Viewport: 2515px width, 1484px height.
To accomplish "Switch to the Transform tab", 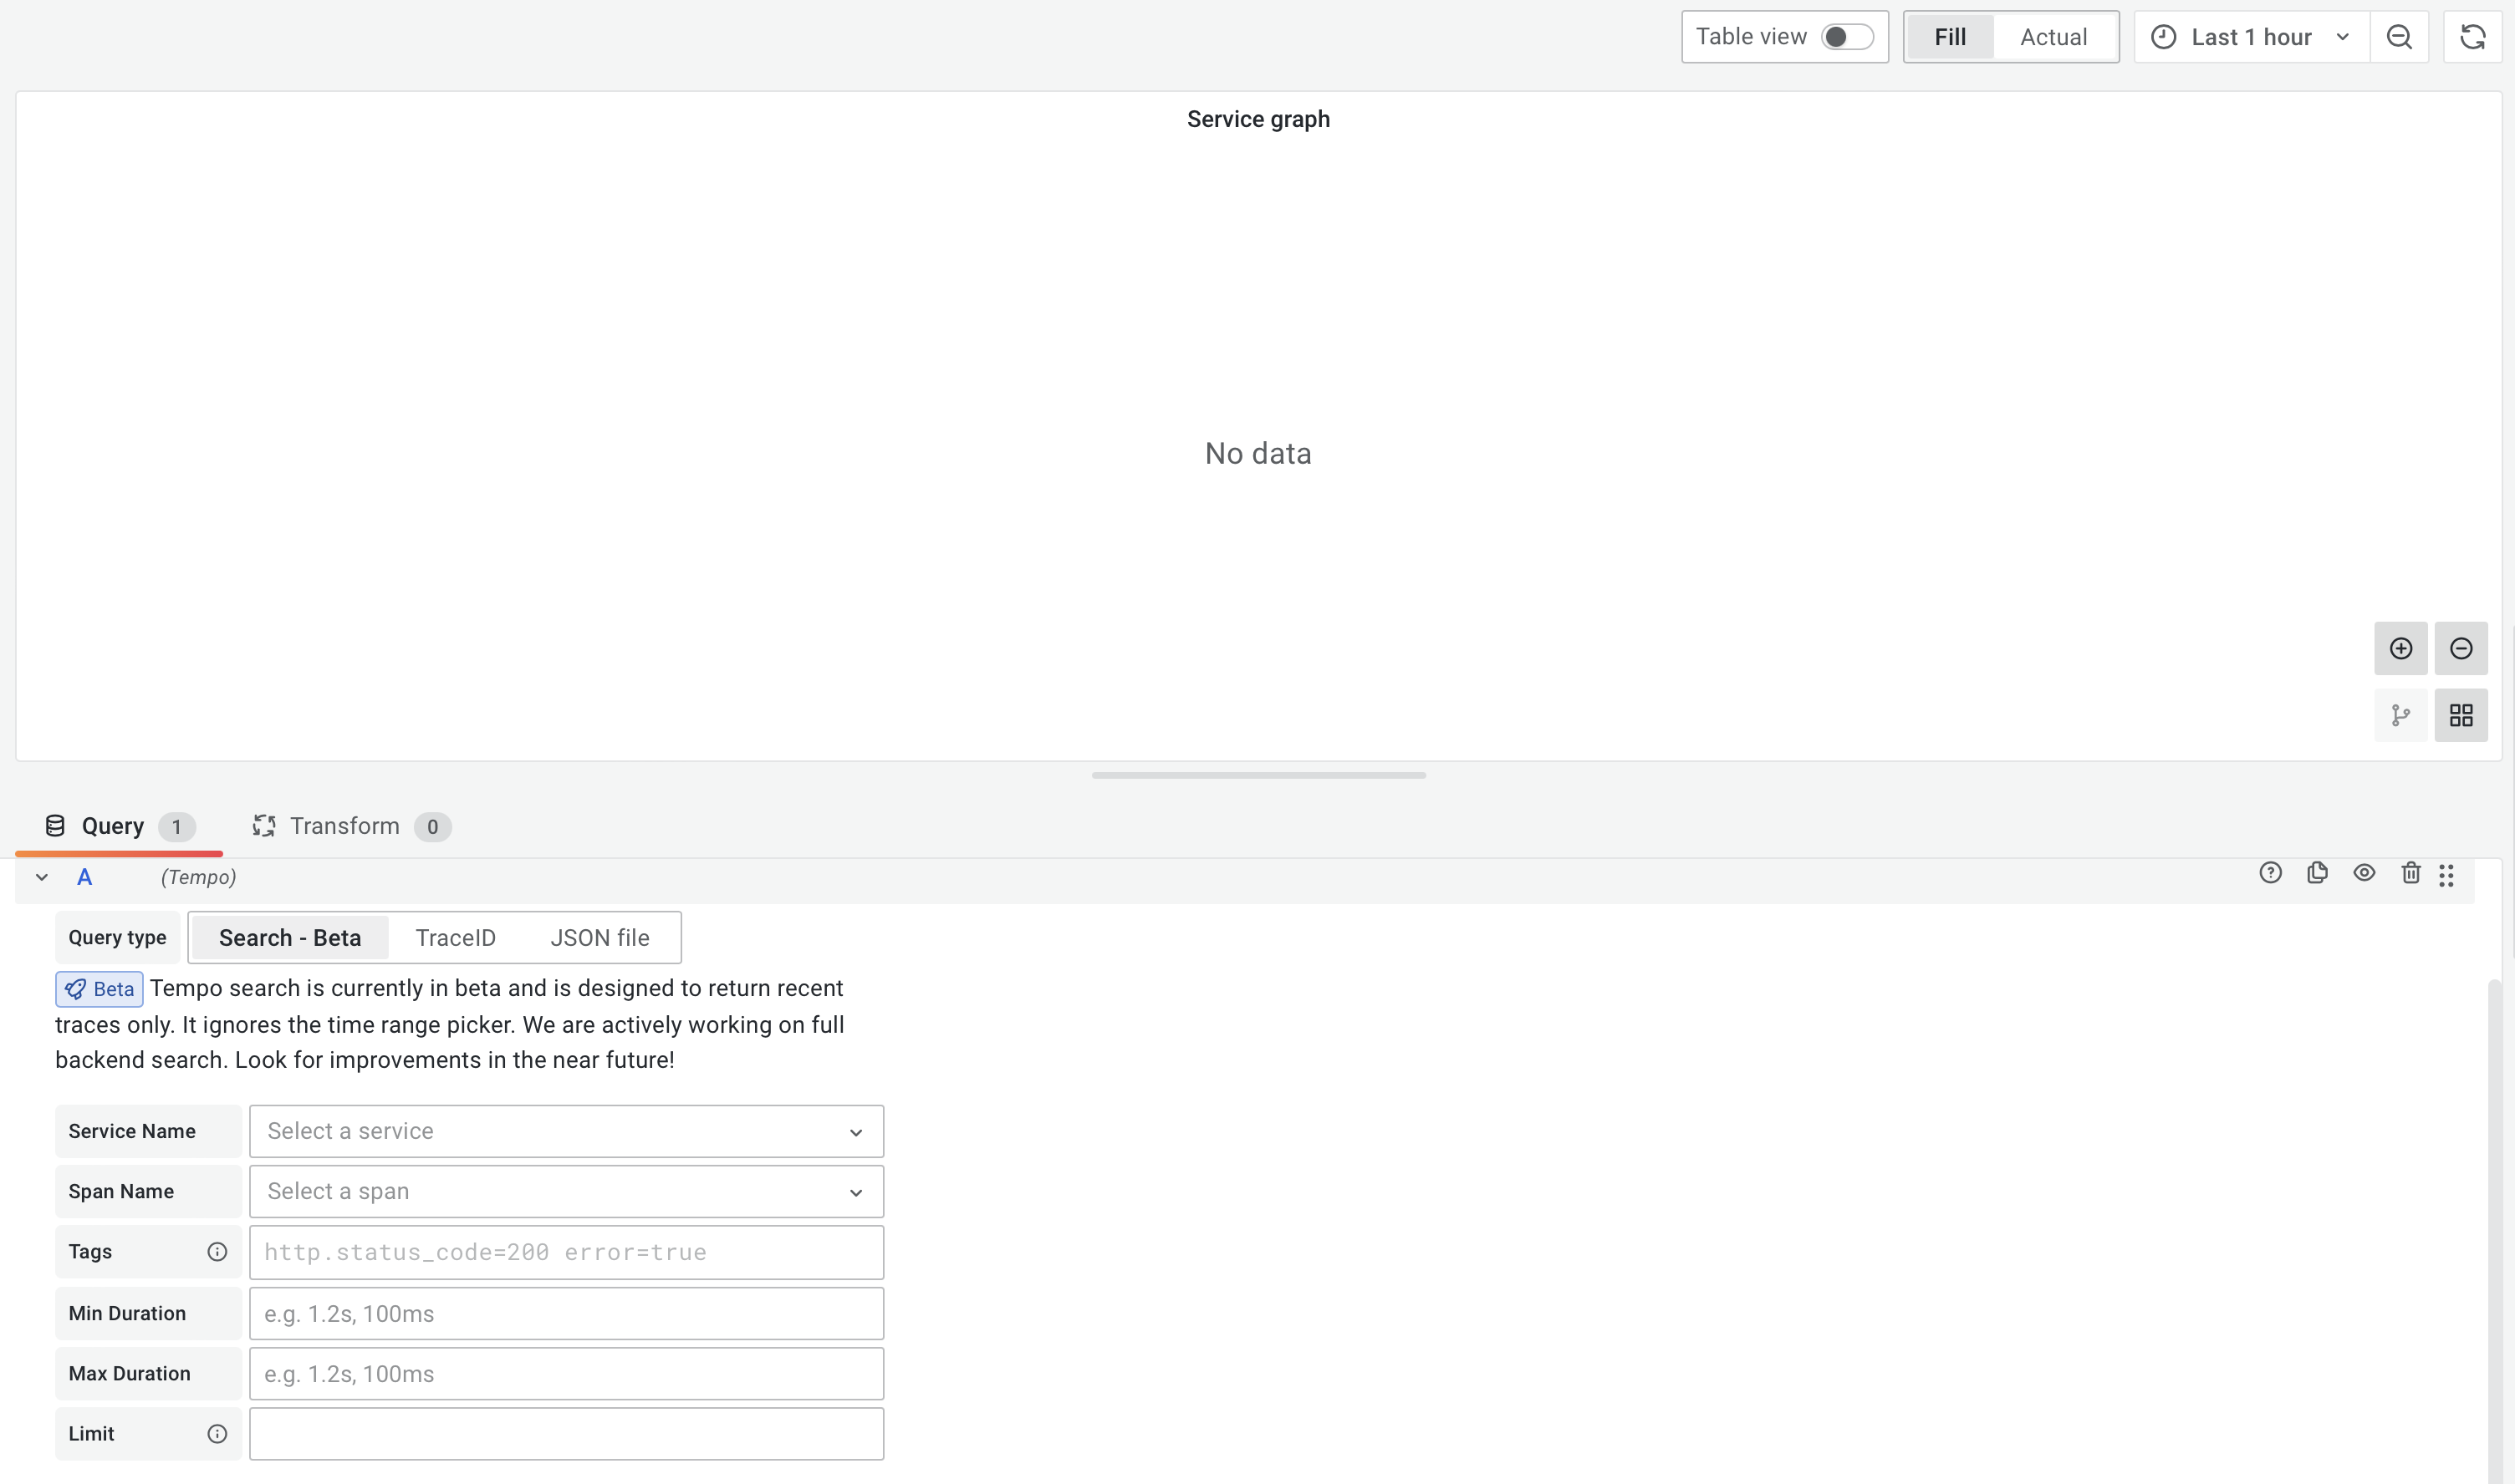I will pos(344,825).
